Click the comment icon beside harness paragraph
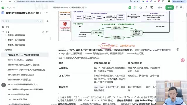 [178, 50]
